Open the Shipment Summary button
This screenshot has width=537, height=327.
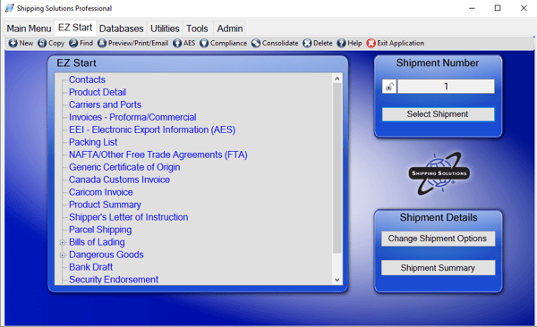438,268
